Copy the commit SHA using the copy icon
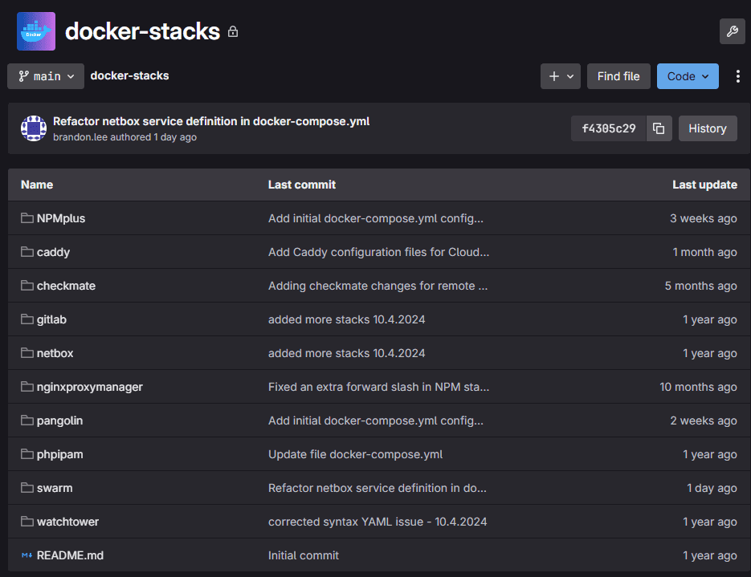This screenshot has width=751, height=577. click(x=659, y=128)
